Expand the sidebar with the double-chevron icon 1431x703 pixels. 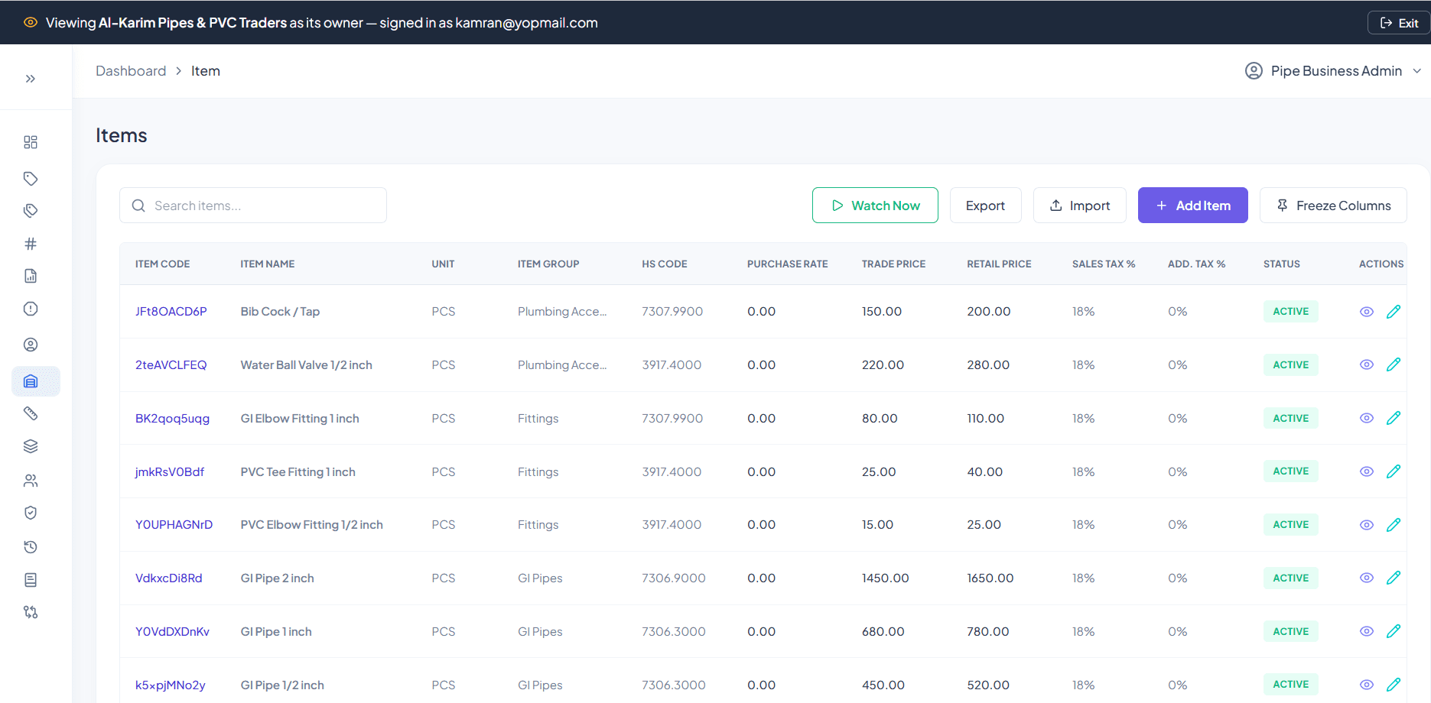pos(31,79)
